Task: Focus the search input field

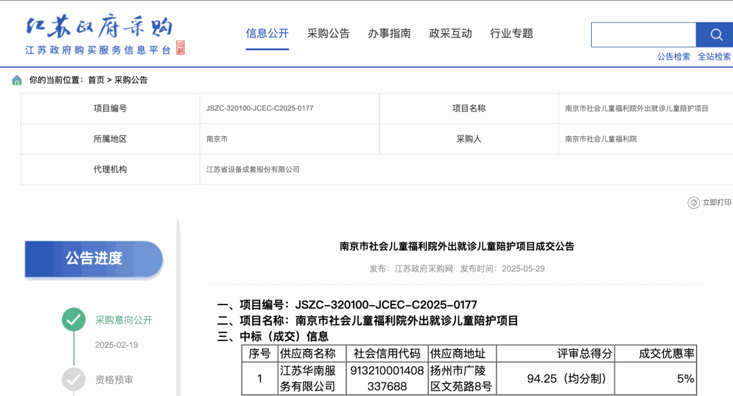Action: click(643, 35)
